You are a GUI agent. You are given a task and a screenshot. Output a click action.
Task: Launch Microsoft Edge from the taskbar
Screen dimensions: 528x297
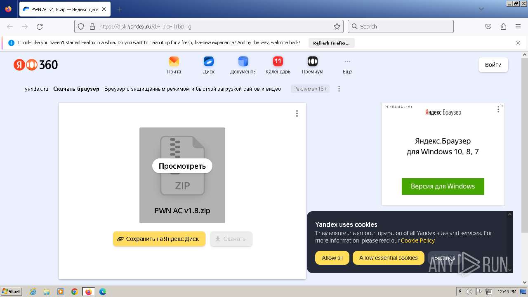103,292
